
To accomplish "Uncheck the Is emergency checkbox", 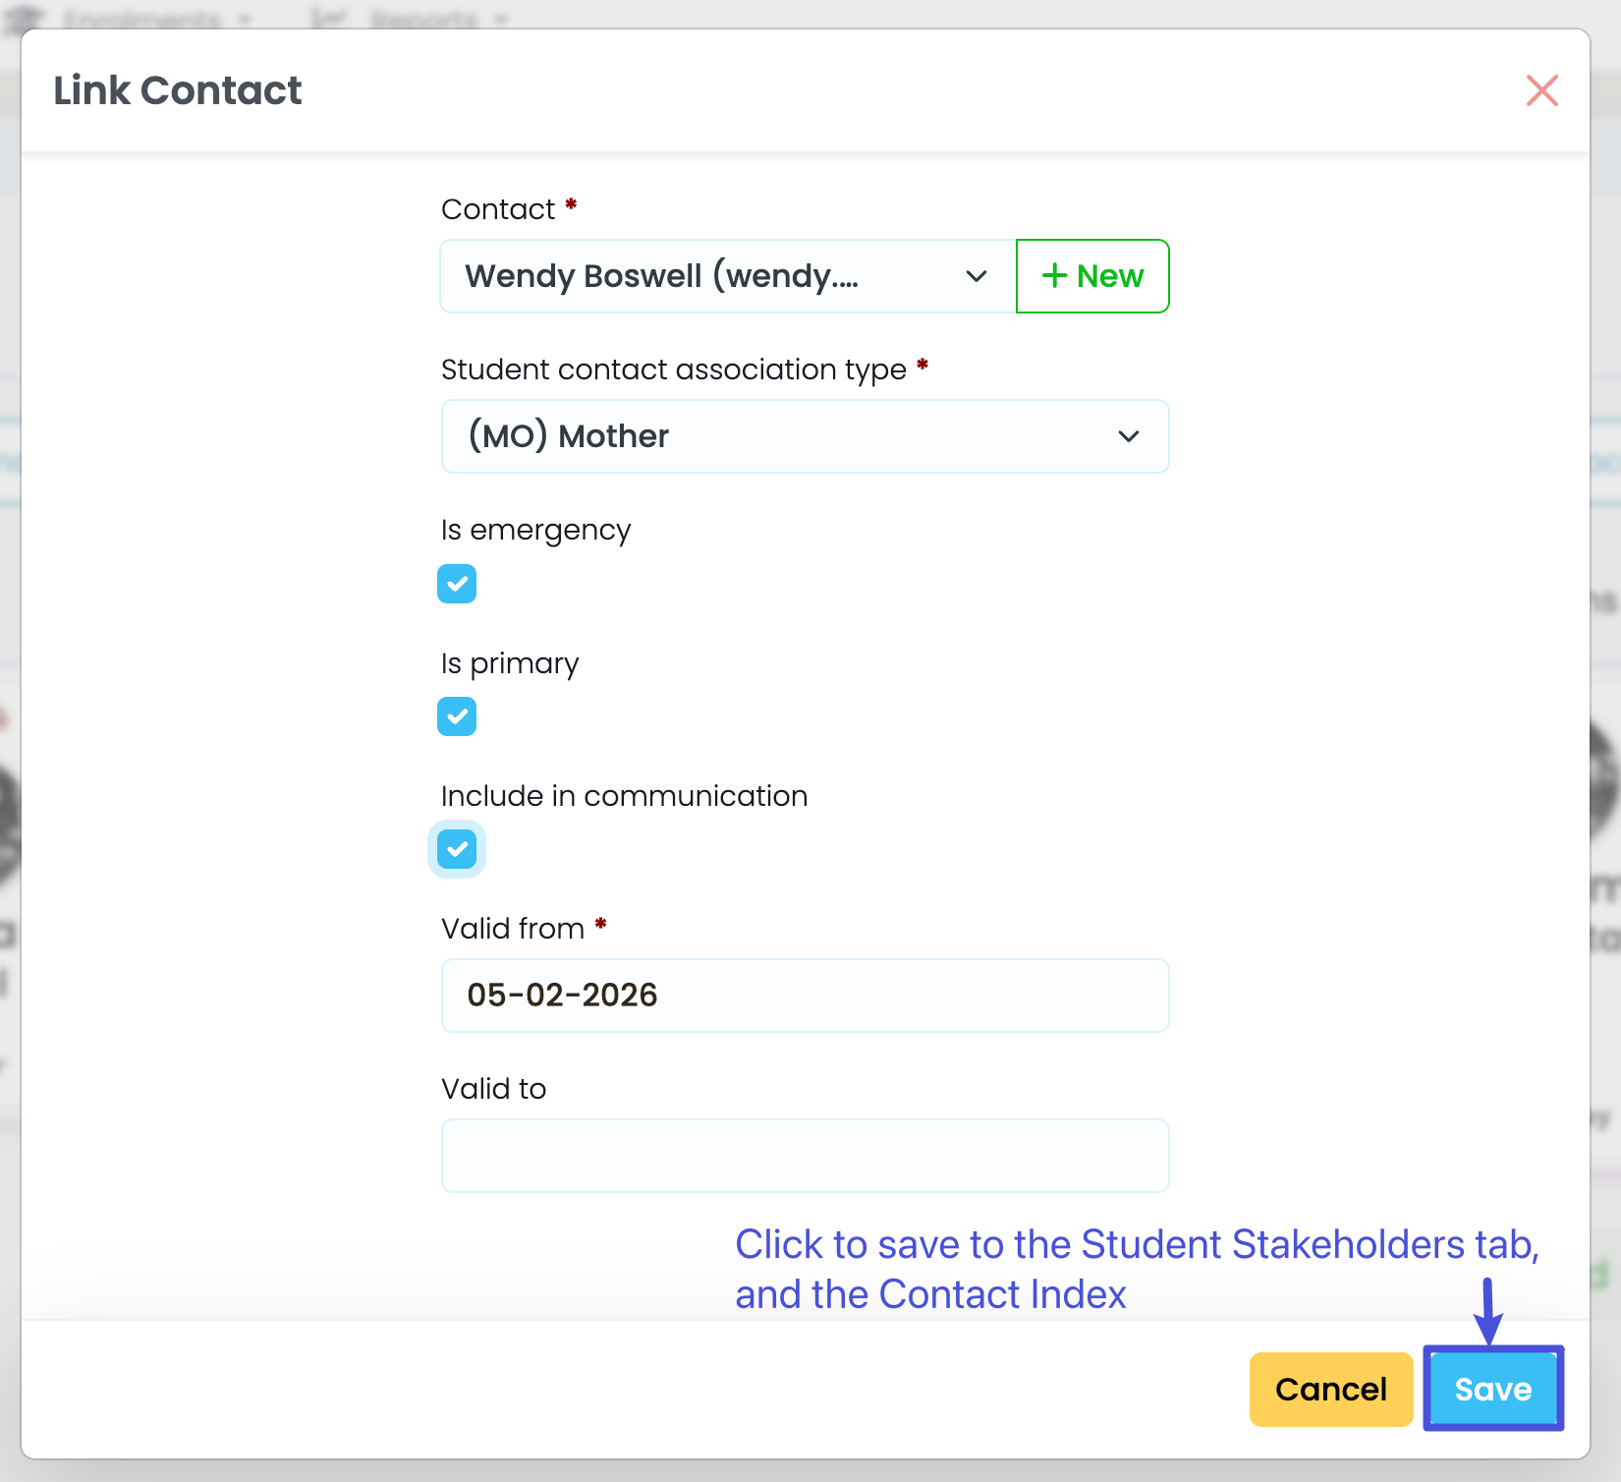I will coord(457,584).
